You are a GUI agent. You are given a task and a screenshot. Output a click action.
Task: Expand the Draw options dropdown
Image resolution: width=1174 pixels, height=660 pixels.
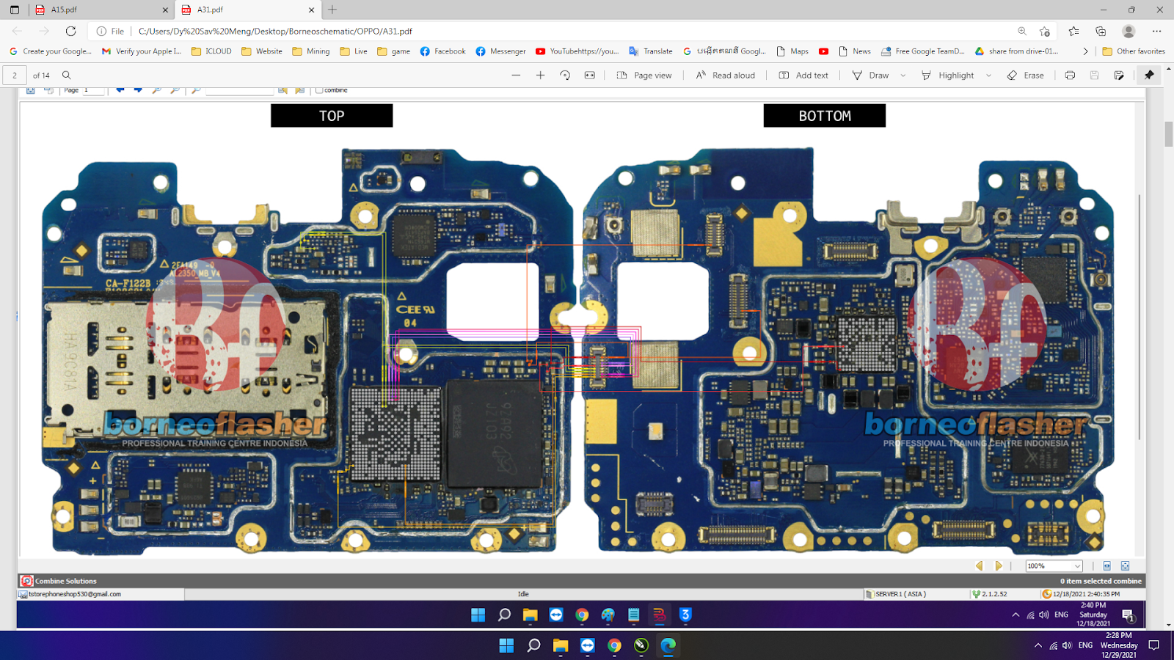pos(903,75)
